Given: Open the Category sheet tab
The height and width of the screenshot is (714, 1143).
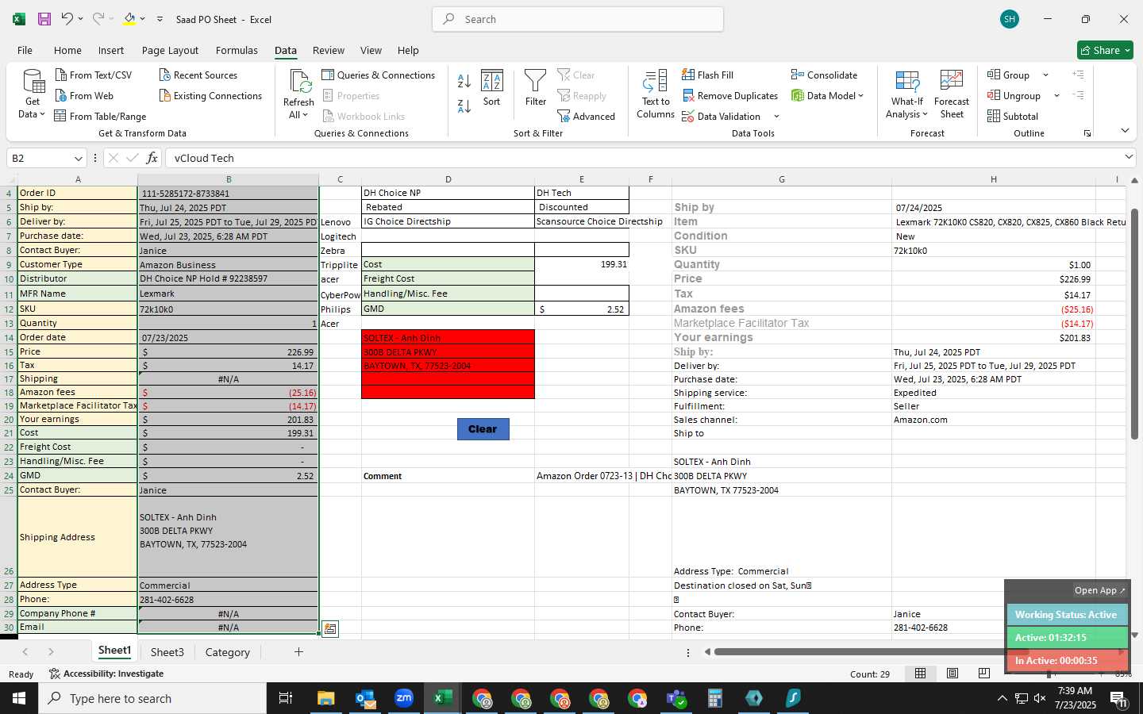Looking at the screenshot, I should pyautogui.click(x=228, y=652).
